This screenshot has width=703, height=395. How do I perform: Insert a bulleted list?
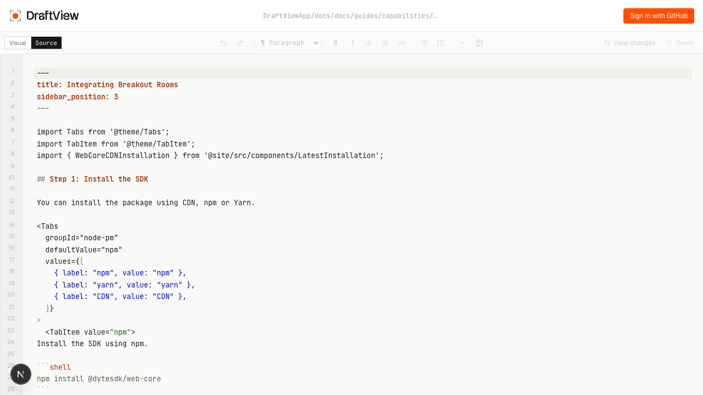coord(424,43)
